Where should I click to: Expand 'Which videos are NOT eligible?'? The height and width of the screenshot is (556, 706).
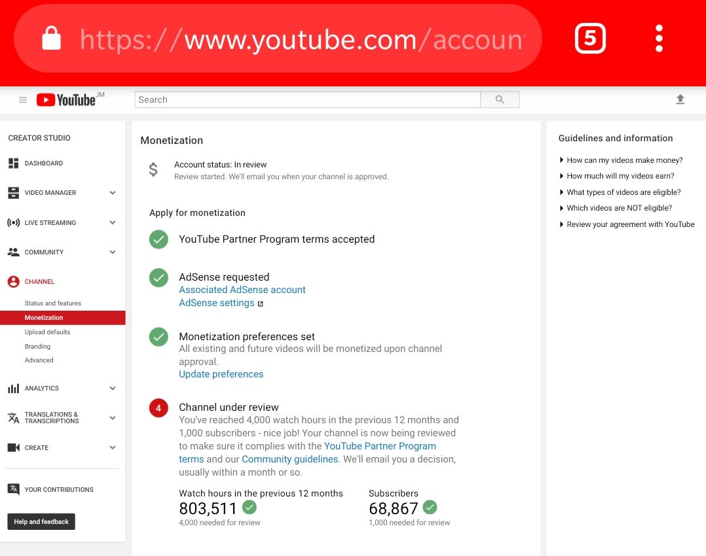click(616, 208)
